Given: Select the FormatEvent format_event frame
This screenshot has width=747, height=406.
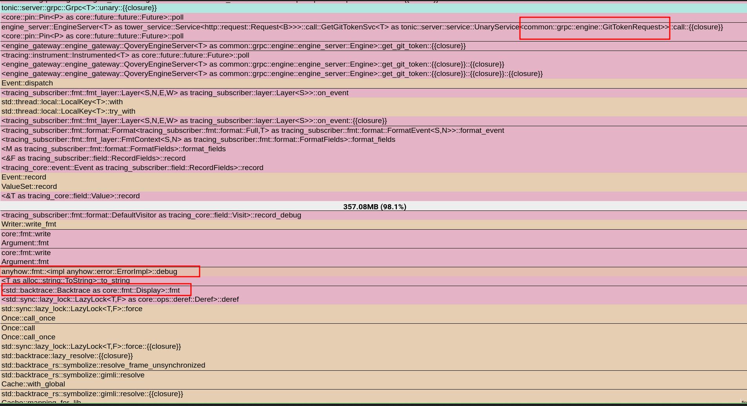Looking at the screenshot, I should tap(373, 130).
